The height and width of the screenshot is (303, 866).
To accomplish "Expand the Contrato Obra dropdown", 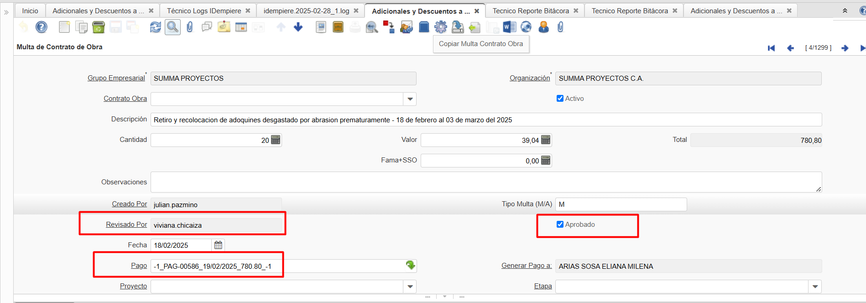I will 410,99.
